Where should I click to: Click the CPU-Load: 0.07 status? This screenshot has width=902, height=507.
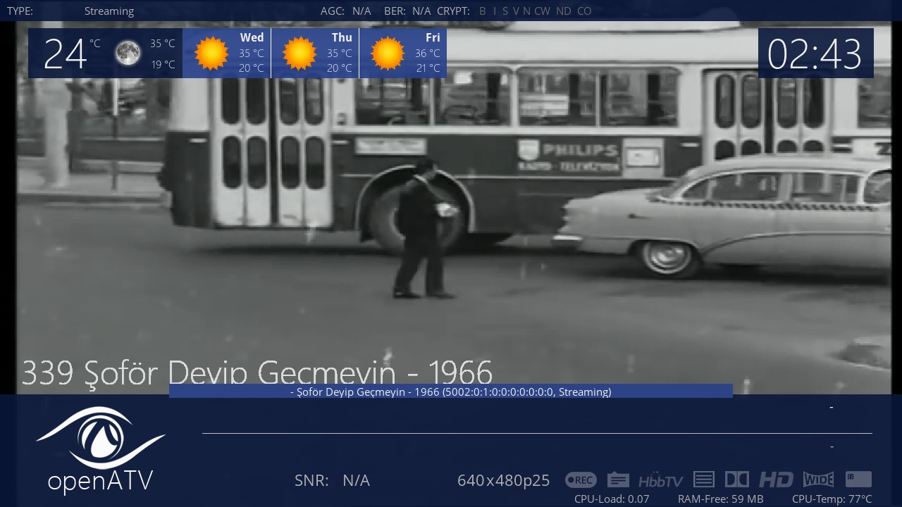click(612, 499)
